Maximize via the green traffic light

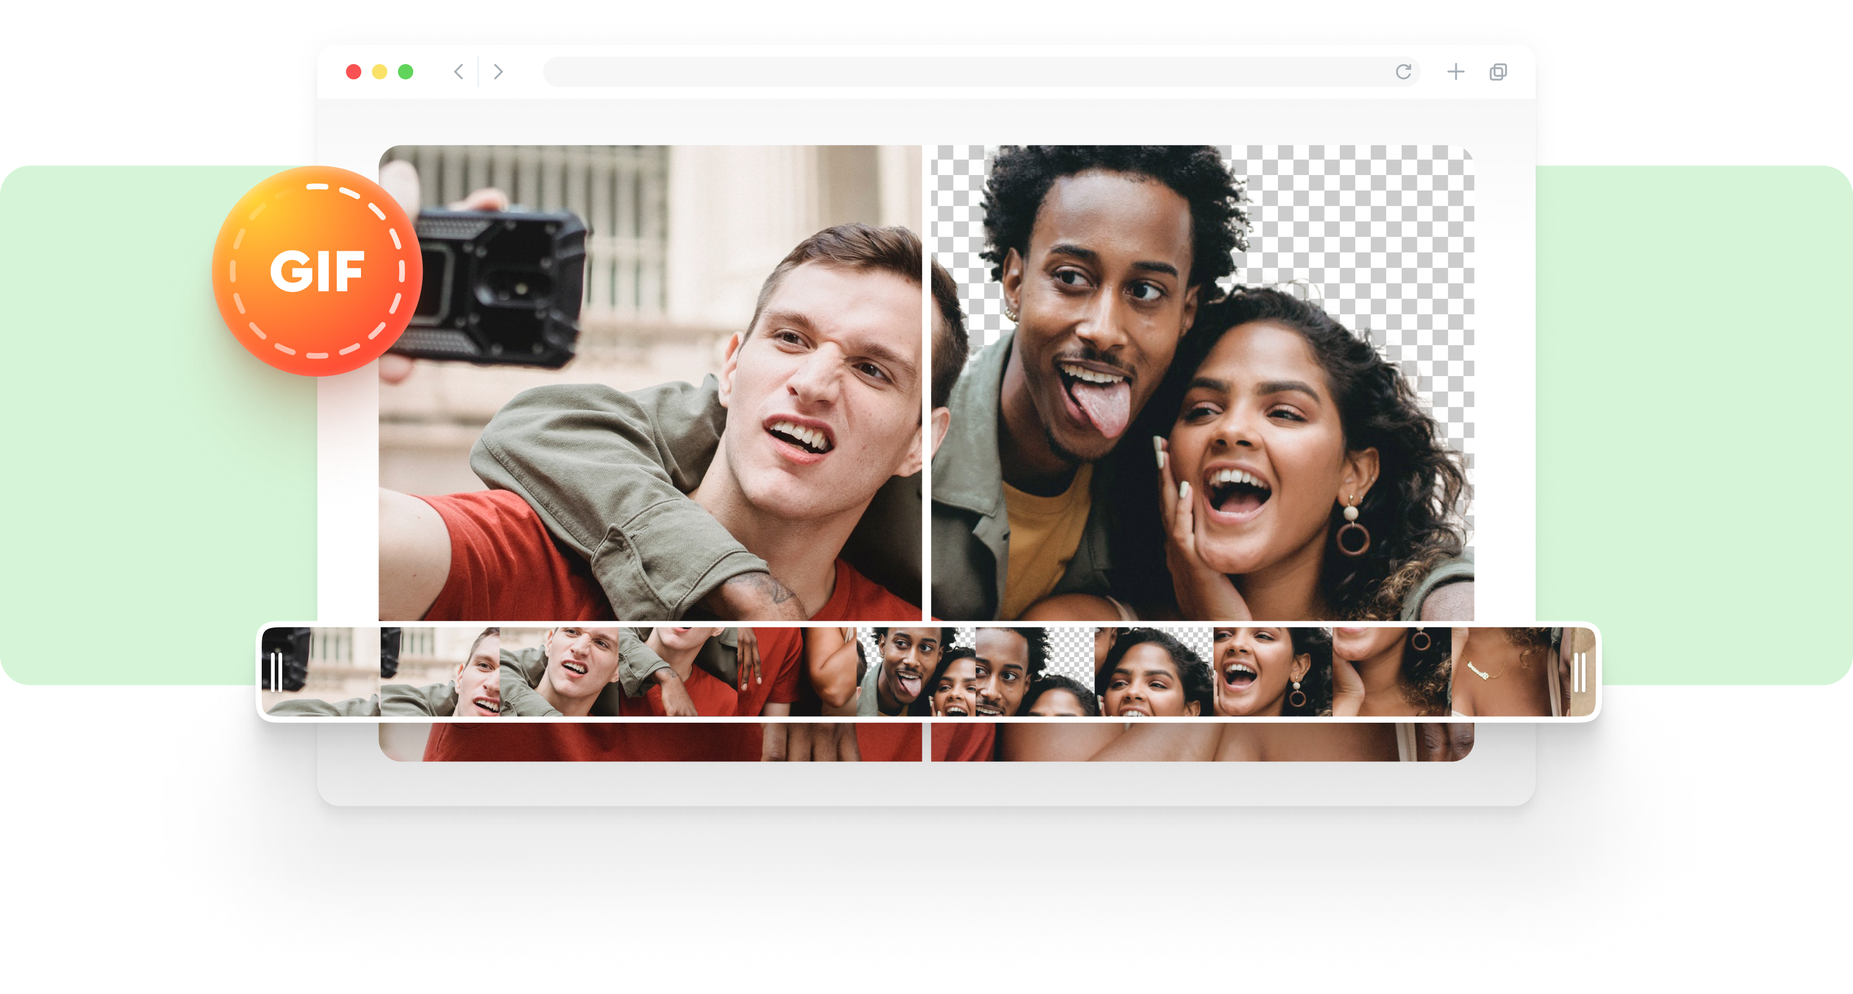point(406,71)
